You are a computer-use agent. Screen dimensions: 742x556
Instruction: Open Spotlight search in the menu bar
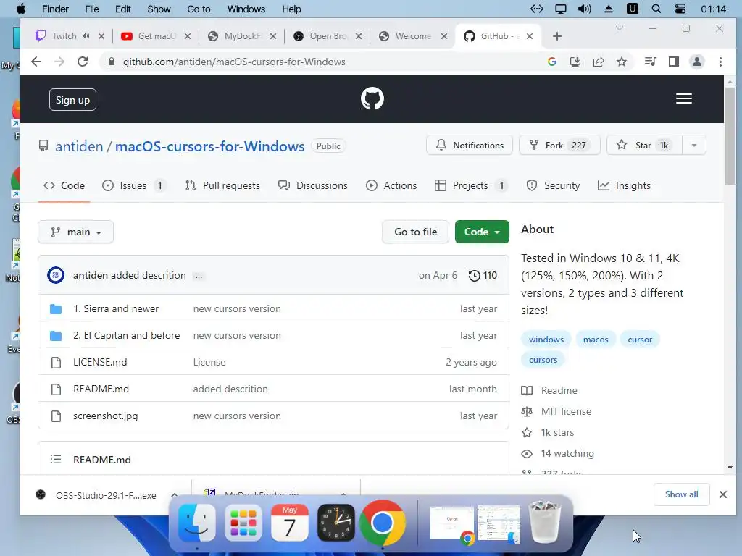click(x=656, y=9)
